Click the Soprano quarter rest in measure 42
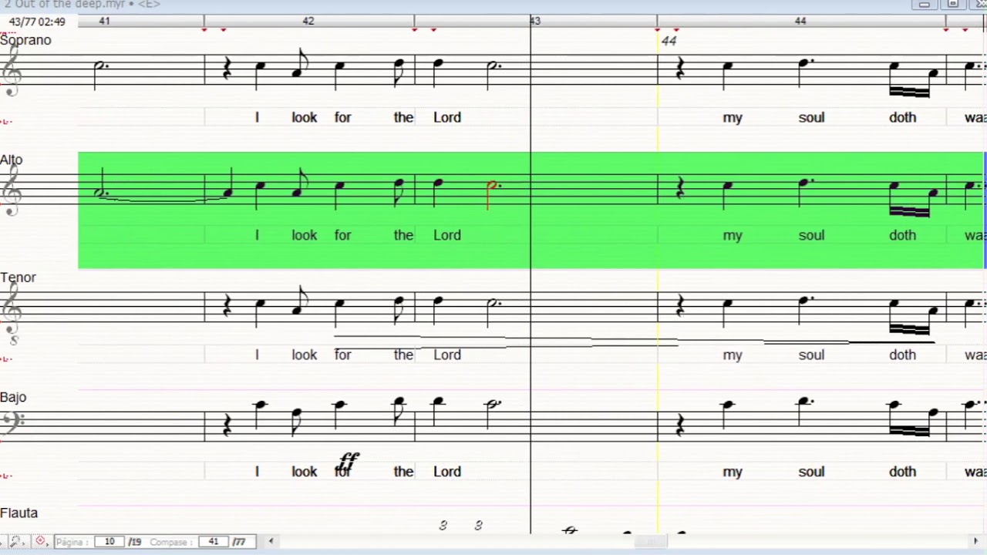The width and height of the screenshot is (987, 555). [227, 70]
